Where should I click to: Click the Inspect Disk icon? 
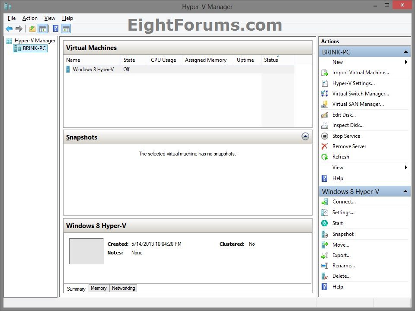point(325,125)
